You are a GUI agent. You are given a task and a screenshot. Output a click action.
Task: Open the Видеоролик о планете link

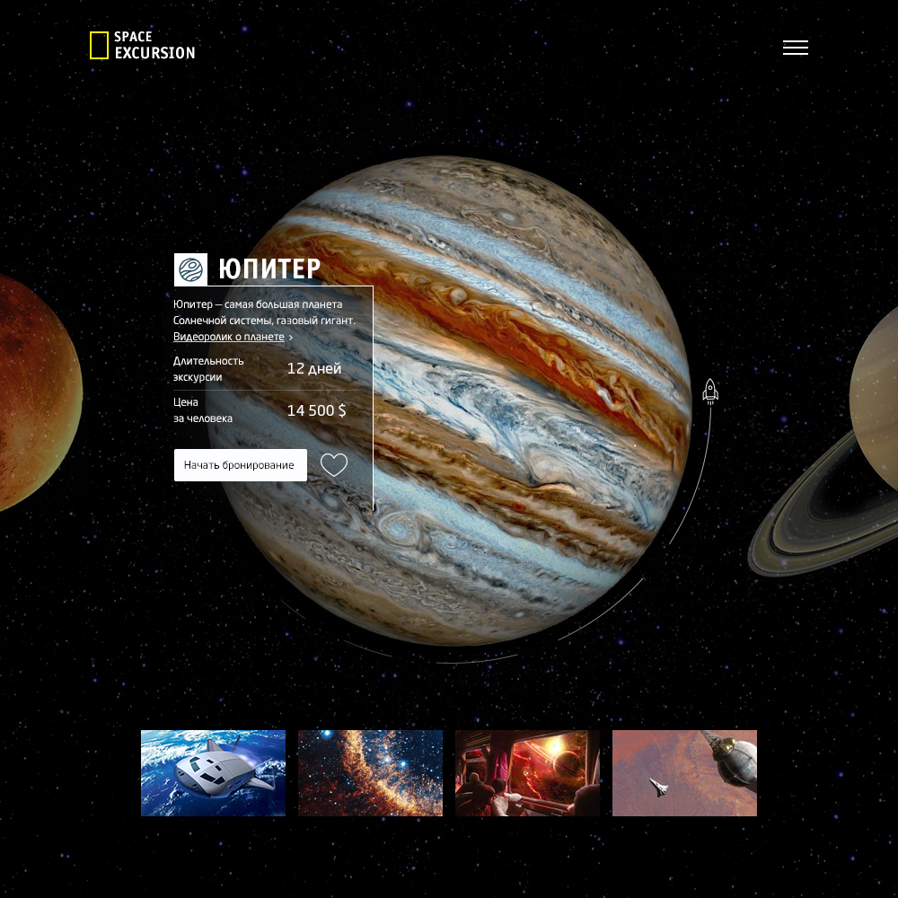point(228,337)
